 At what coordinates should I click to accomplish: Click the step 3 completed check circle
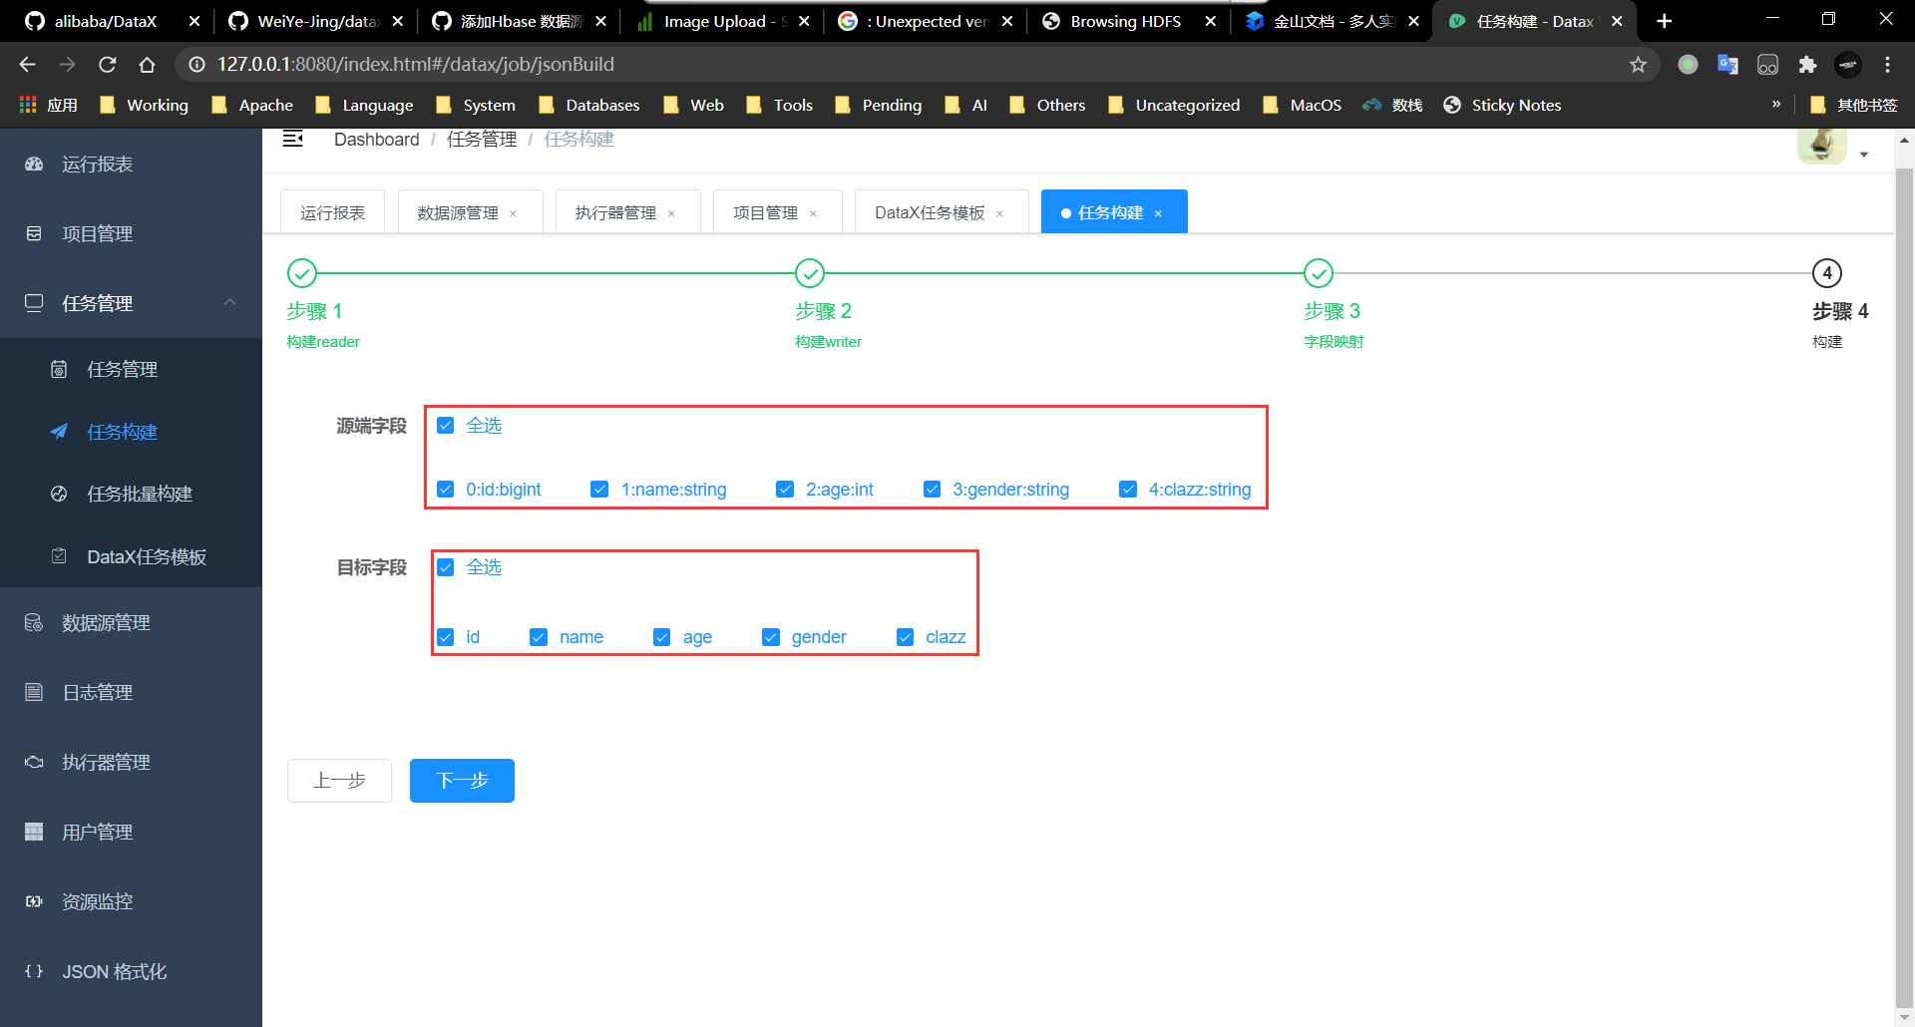(x=1319, y=273)
